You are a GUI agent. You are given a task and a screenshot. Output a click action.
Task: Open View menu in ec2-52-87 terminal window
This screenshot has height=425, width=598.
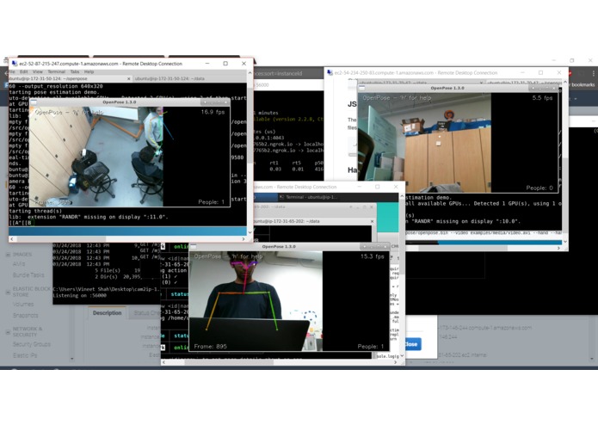[x=37, y=71]
